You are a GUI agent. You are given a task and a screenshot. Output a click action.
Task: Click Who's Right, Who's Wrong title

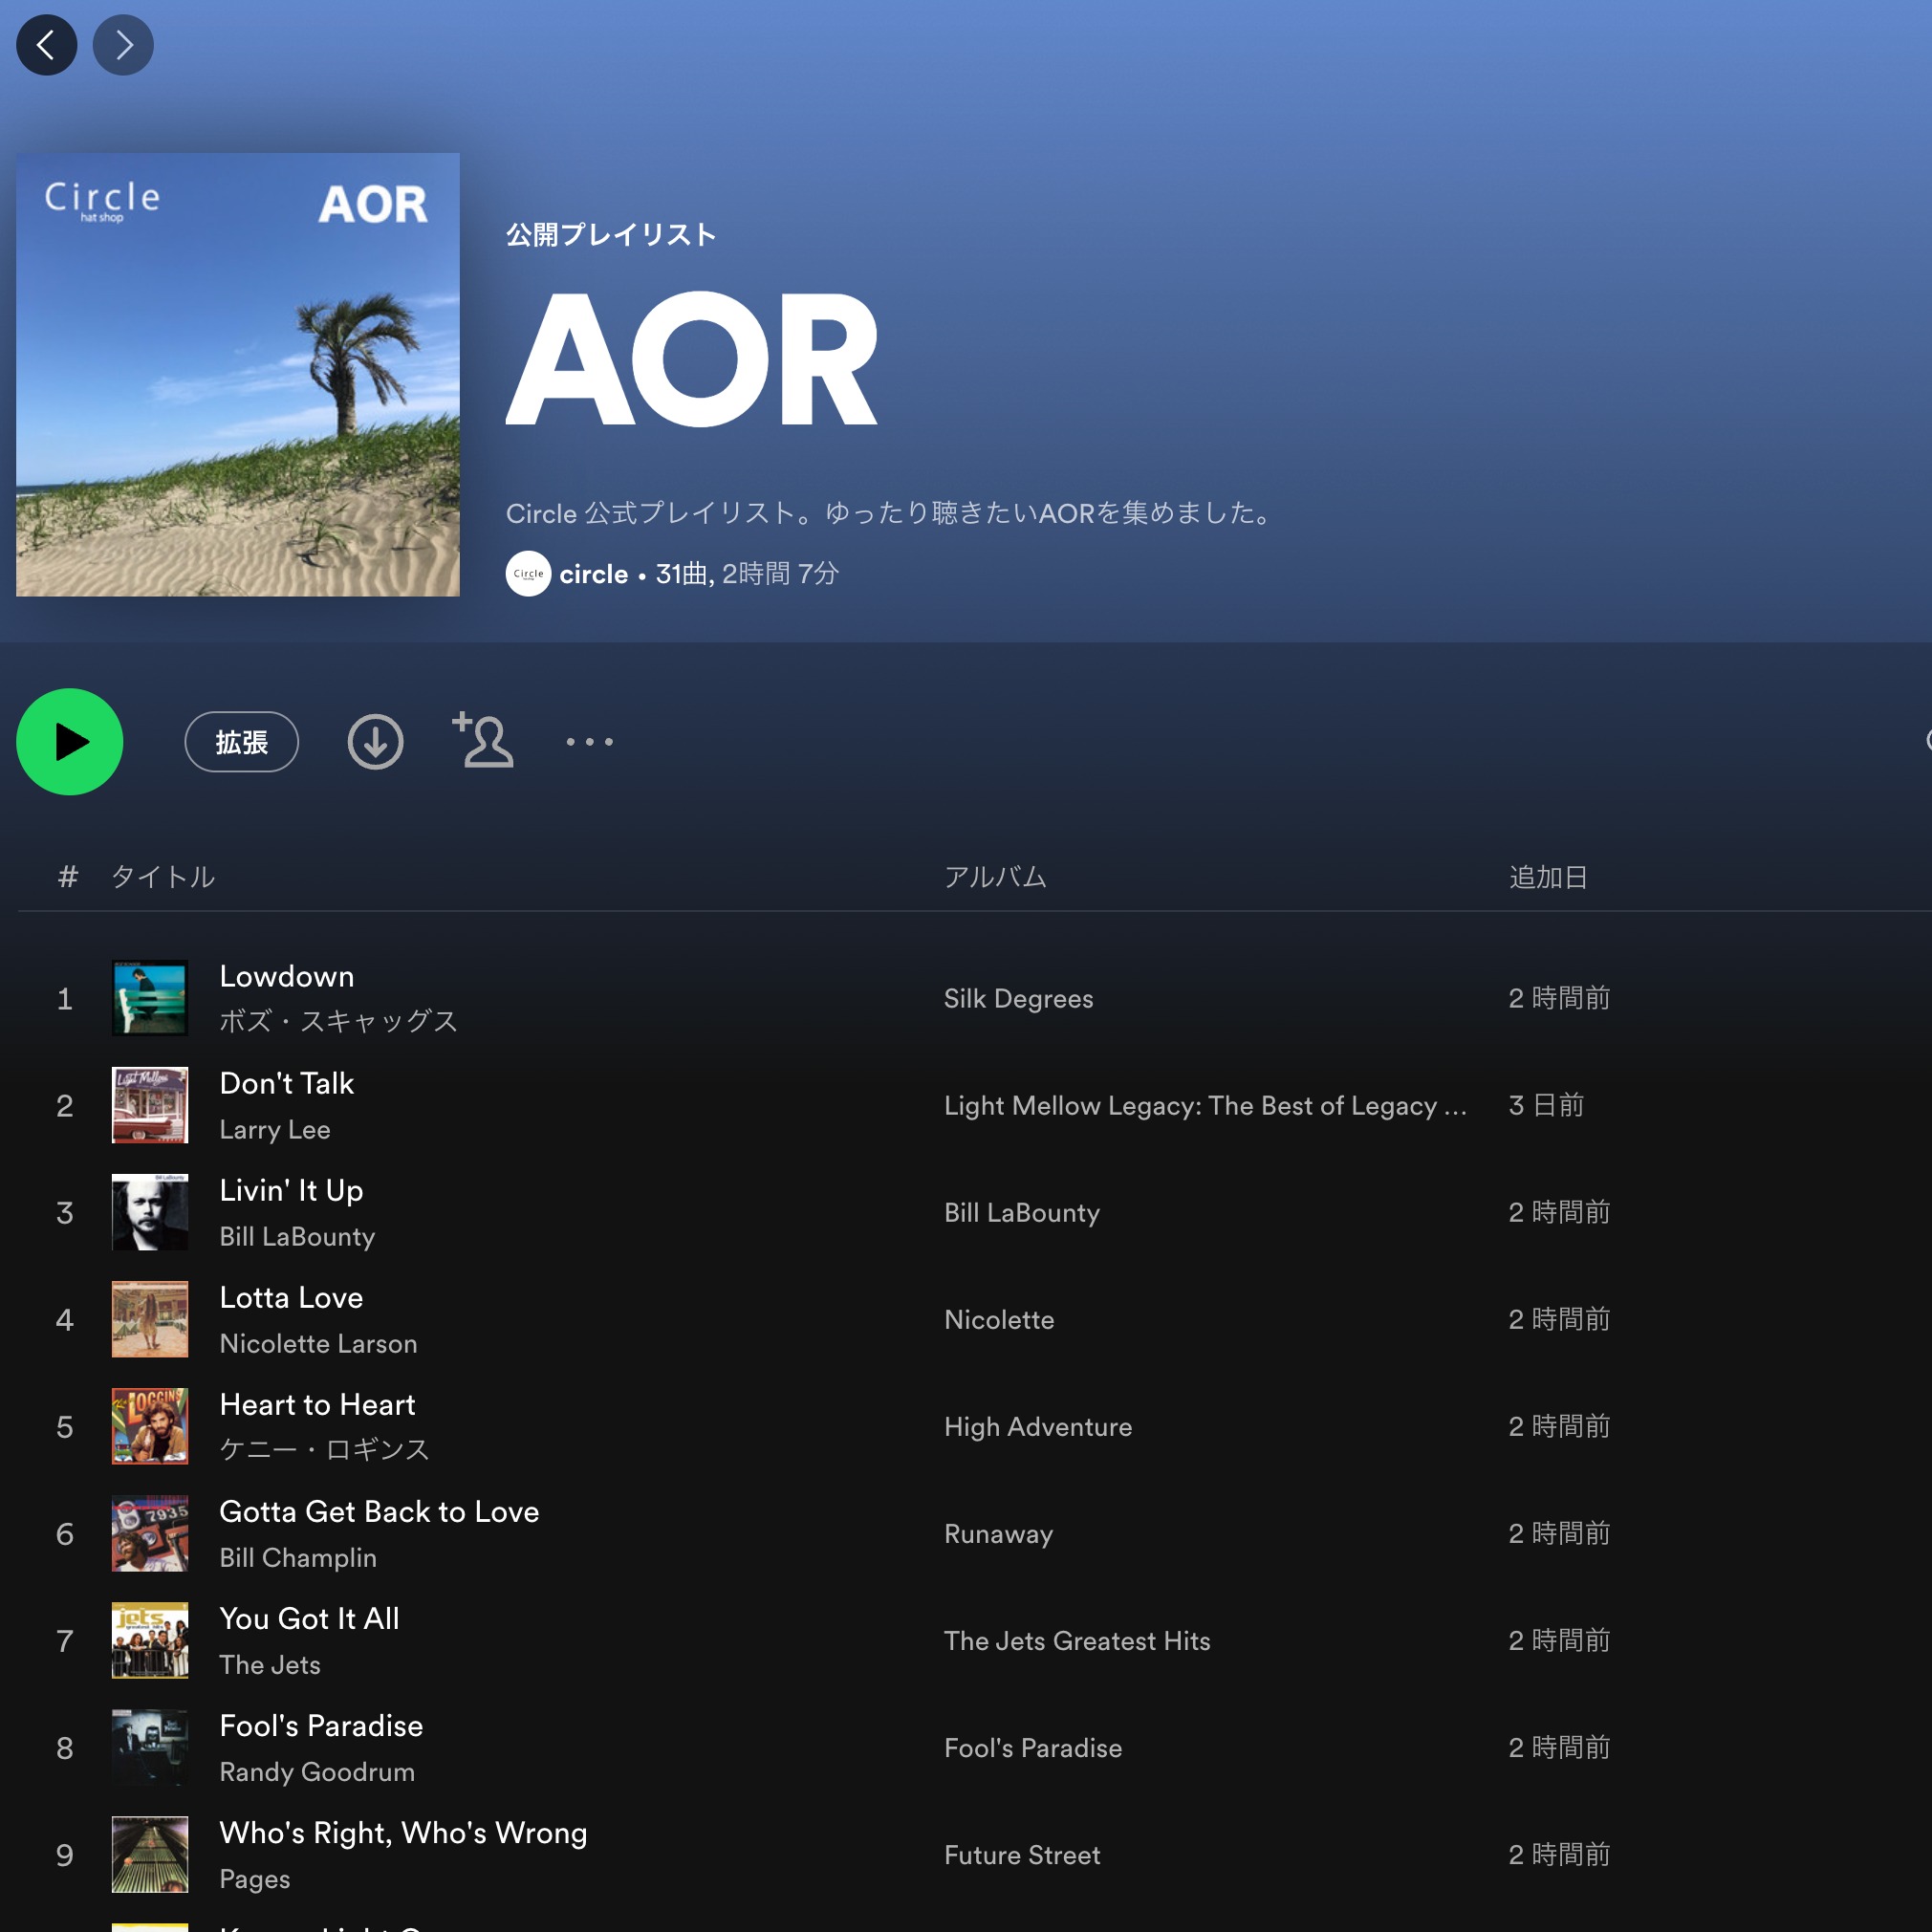403,1832
